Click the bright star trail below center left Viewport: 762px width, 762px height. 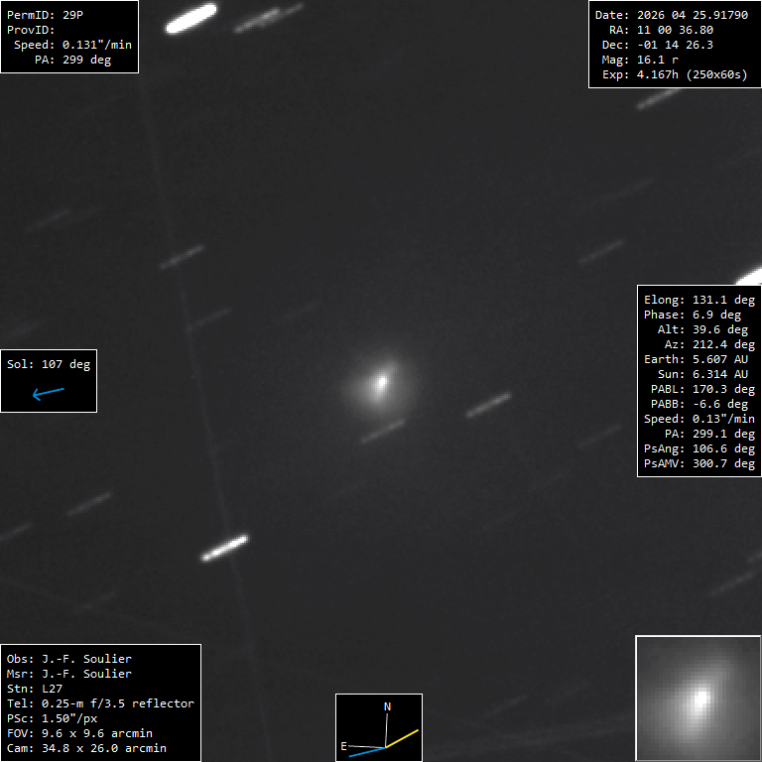coord(224,548)
